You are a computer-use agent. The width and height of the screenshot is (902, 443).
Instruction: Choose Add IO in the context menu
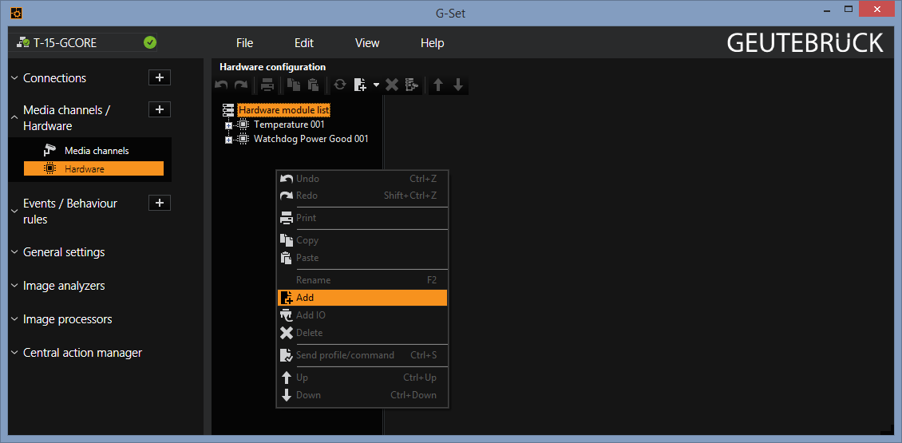pyautogui.click(x=362, y=315)
